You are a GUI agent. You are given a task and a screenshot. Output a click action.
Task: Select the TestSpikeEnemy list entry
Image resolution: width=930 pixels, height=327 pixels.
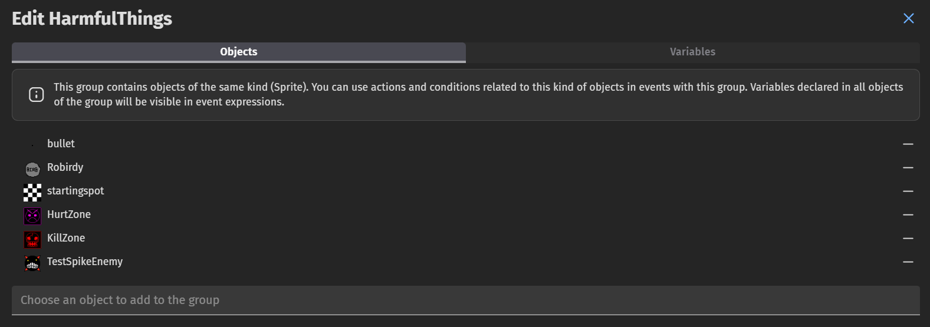(465, 262)
